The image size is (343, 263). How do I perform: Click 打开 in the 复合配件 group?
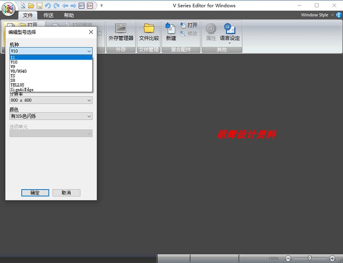(189, 25)
